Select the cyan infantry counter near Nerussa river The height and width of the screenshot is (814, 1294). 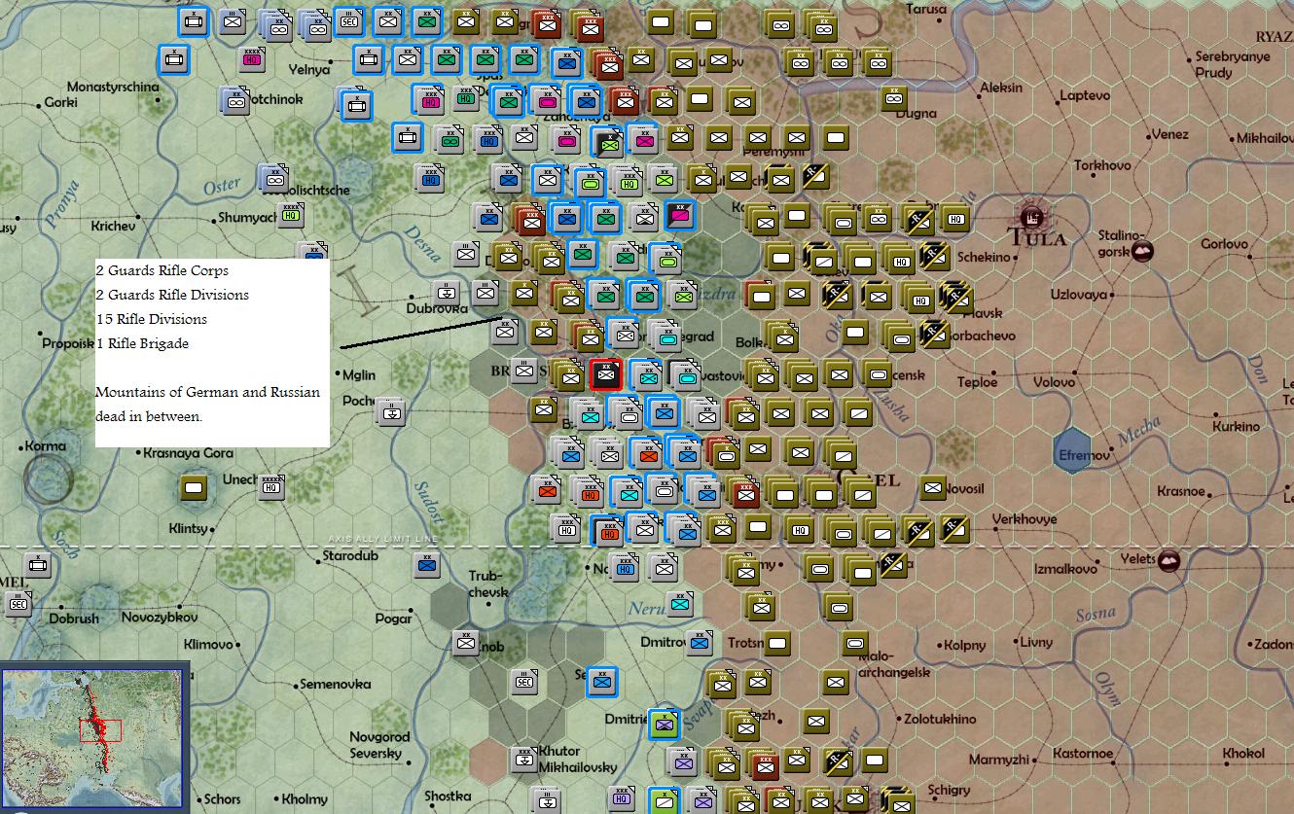680,604
